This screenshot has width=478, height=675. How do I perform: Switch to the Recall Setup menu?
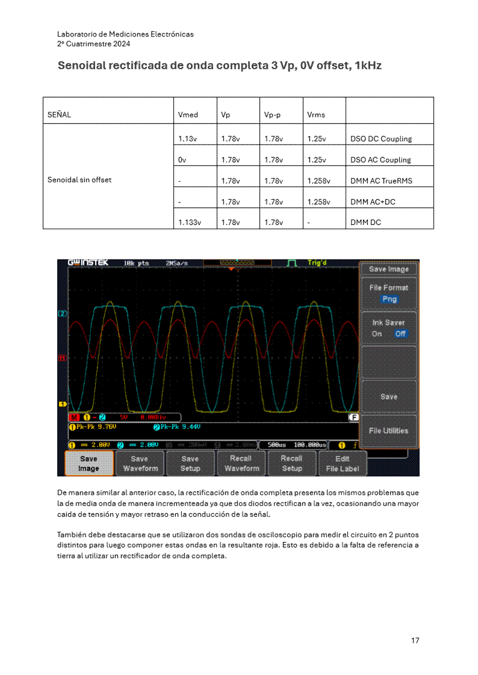[x=292, y=463]
